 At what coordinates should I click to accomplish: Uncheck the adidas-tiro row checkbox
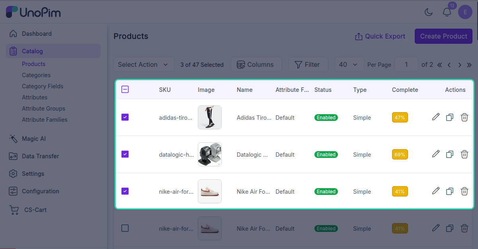(125, 117)
